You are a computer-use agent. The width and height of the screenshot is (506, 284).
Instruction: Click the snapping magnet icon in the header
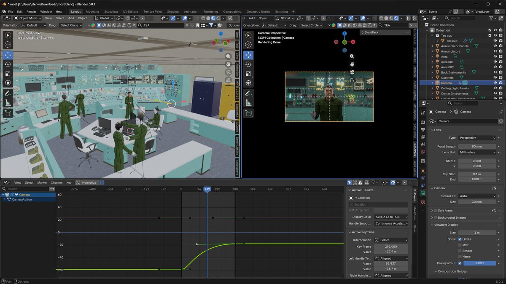(x=128, y=18)
